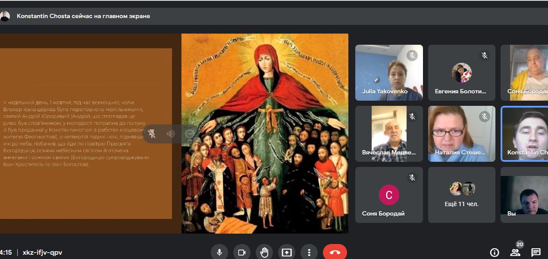The image size is (548, 259).
Task: Open Наталия Стешенко's video tile
Action: tap(462, 134)
